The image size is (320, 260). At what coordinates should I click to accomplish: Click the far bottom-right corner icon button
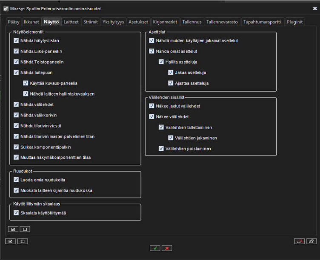click(311, 241)
